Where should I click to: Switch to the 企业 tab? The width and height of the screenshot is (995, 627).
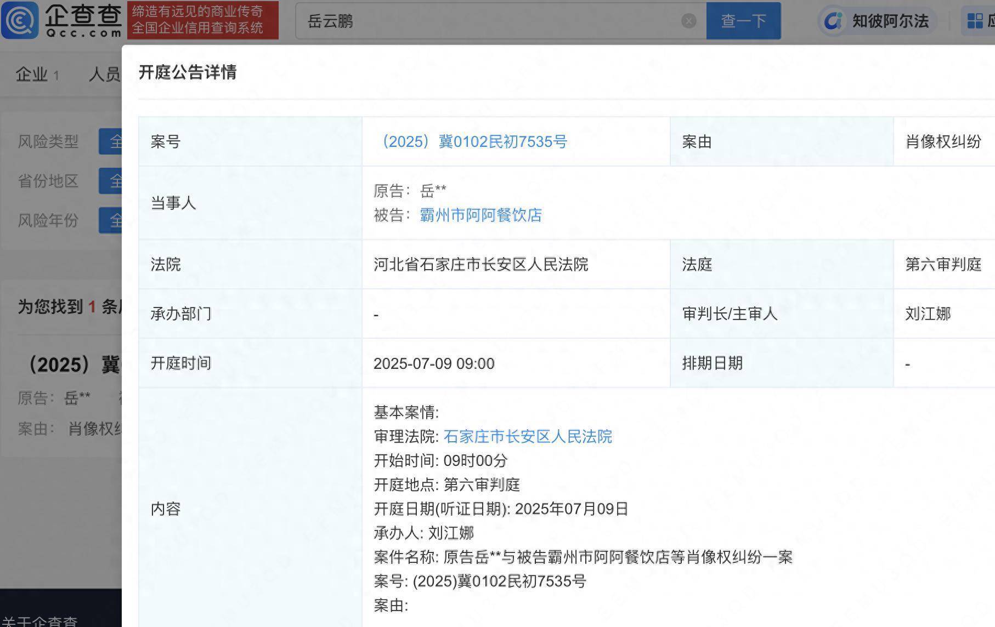coord(37,75)
